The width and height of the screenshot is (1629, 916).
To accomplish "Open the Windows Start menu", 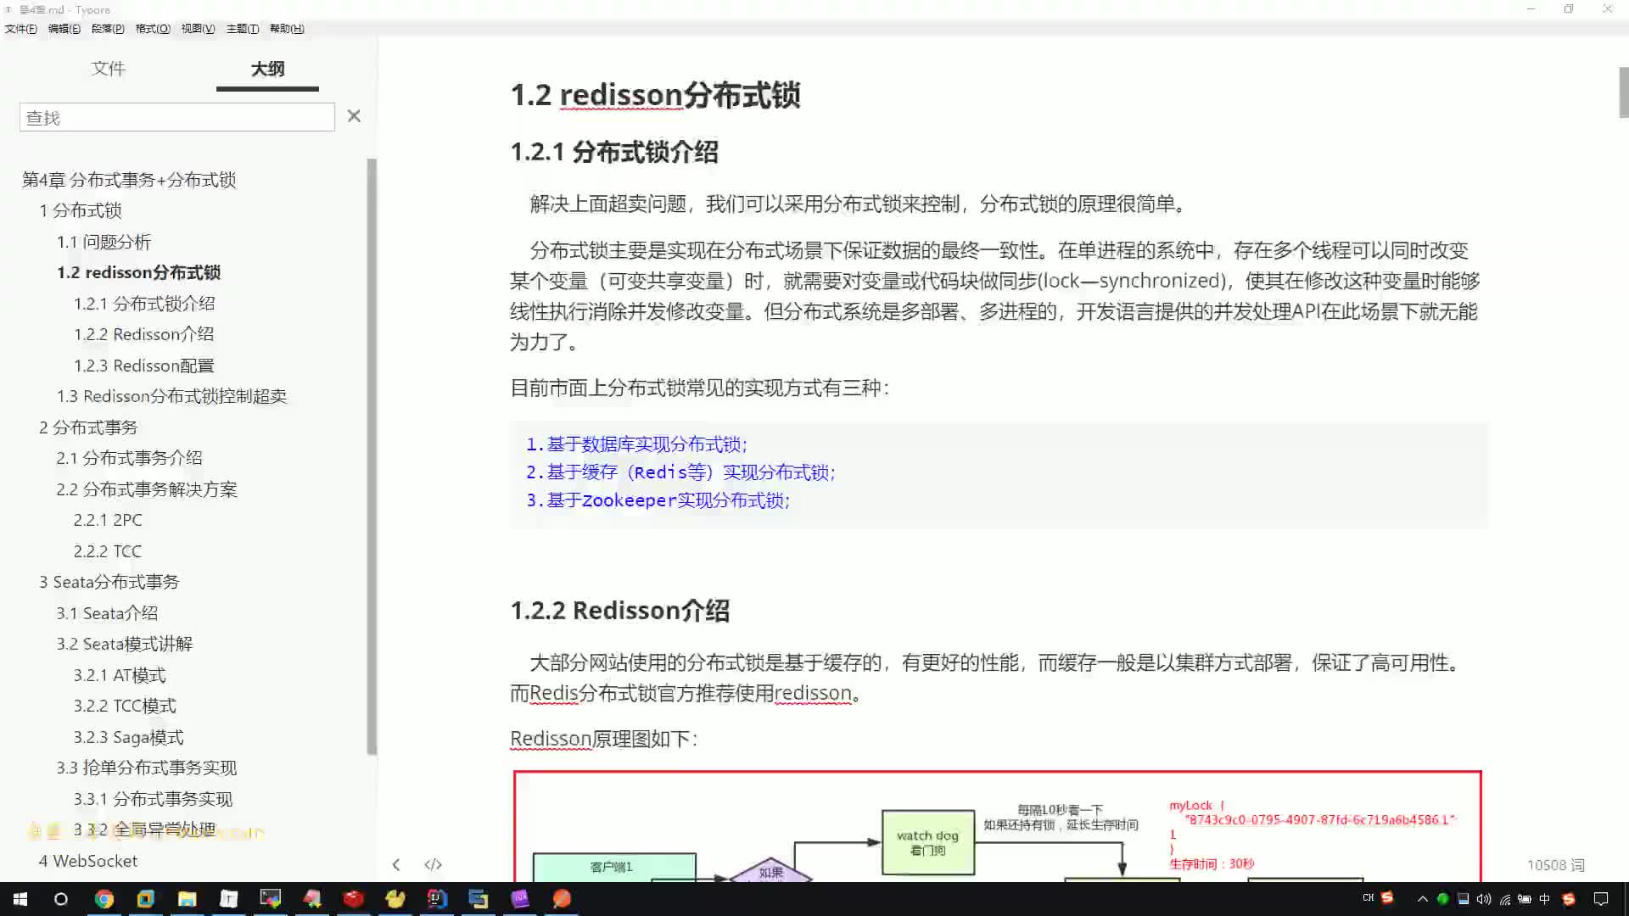I will [20, 899].
